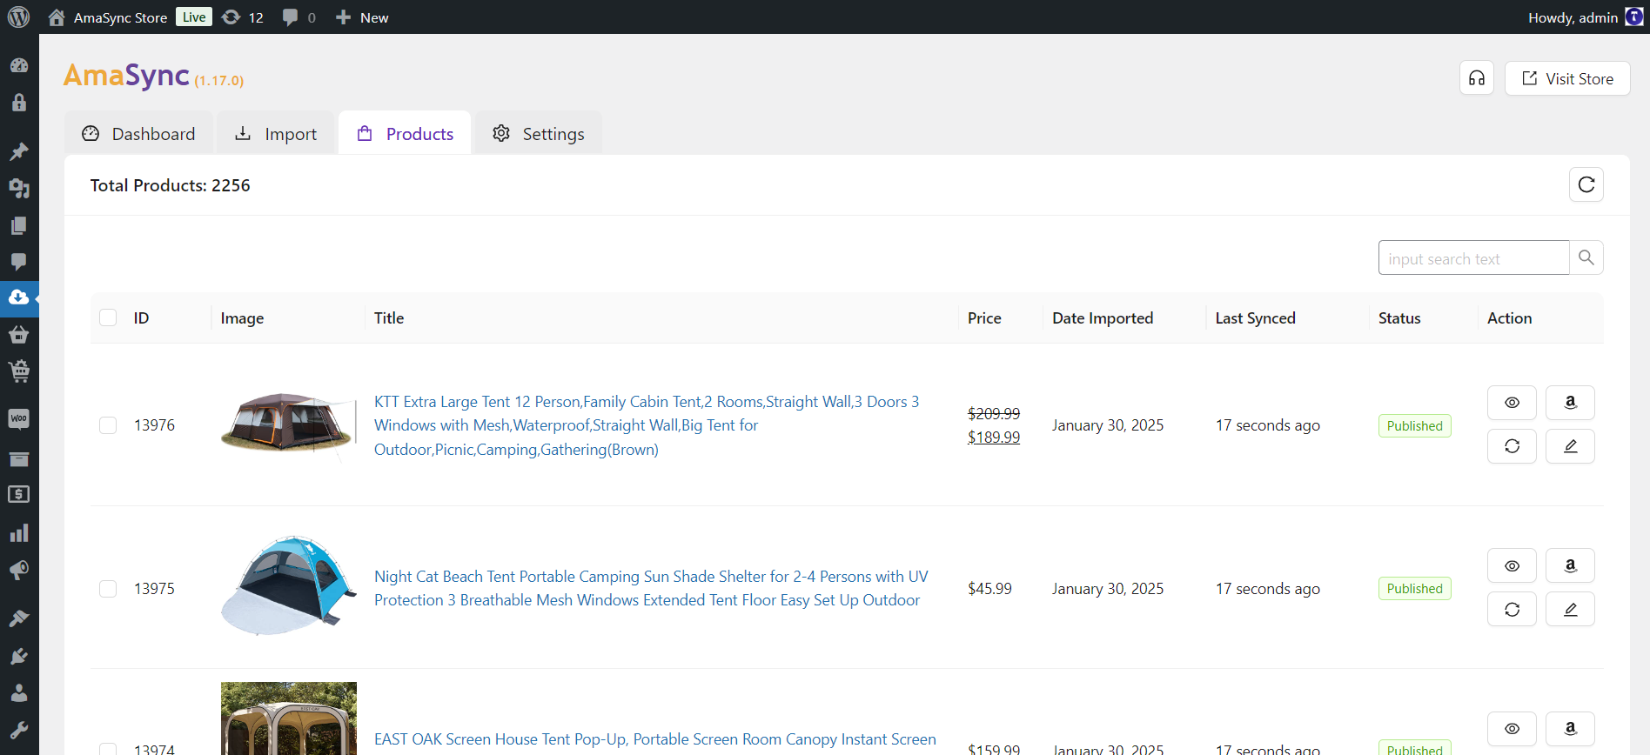Click the Visit Store button

[1567, 78]
